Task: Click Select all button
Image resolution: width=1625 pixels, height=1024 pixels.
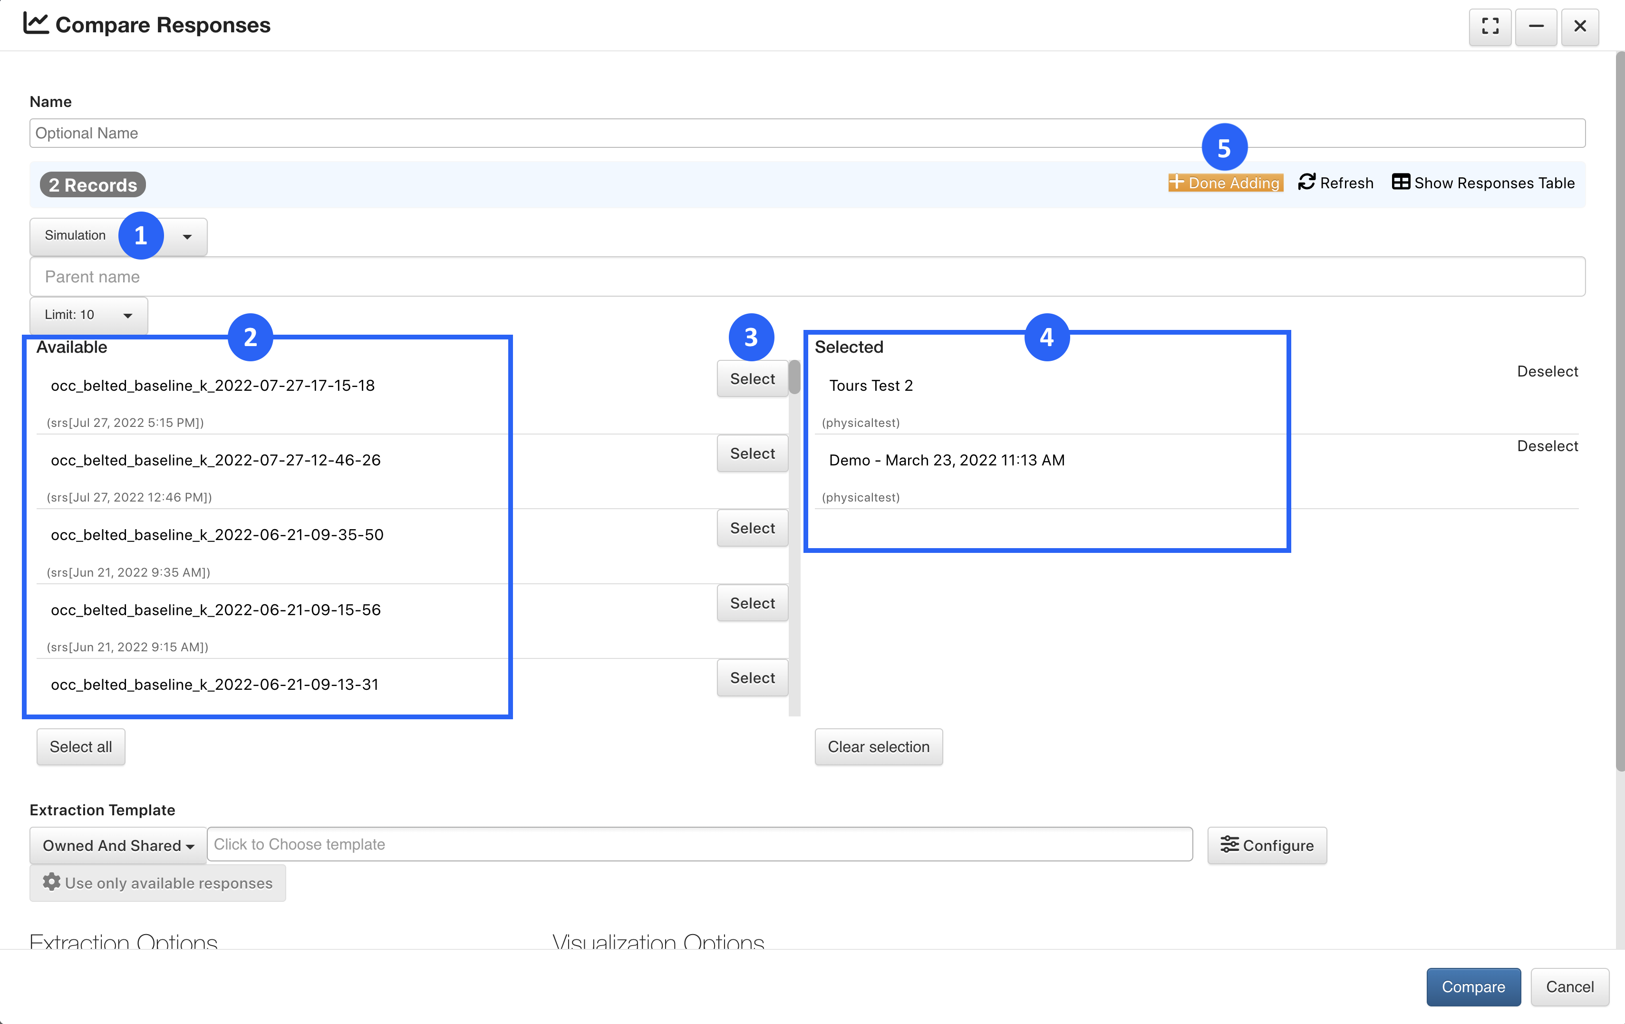Action: (x=81, y=747)
